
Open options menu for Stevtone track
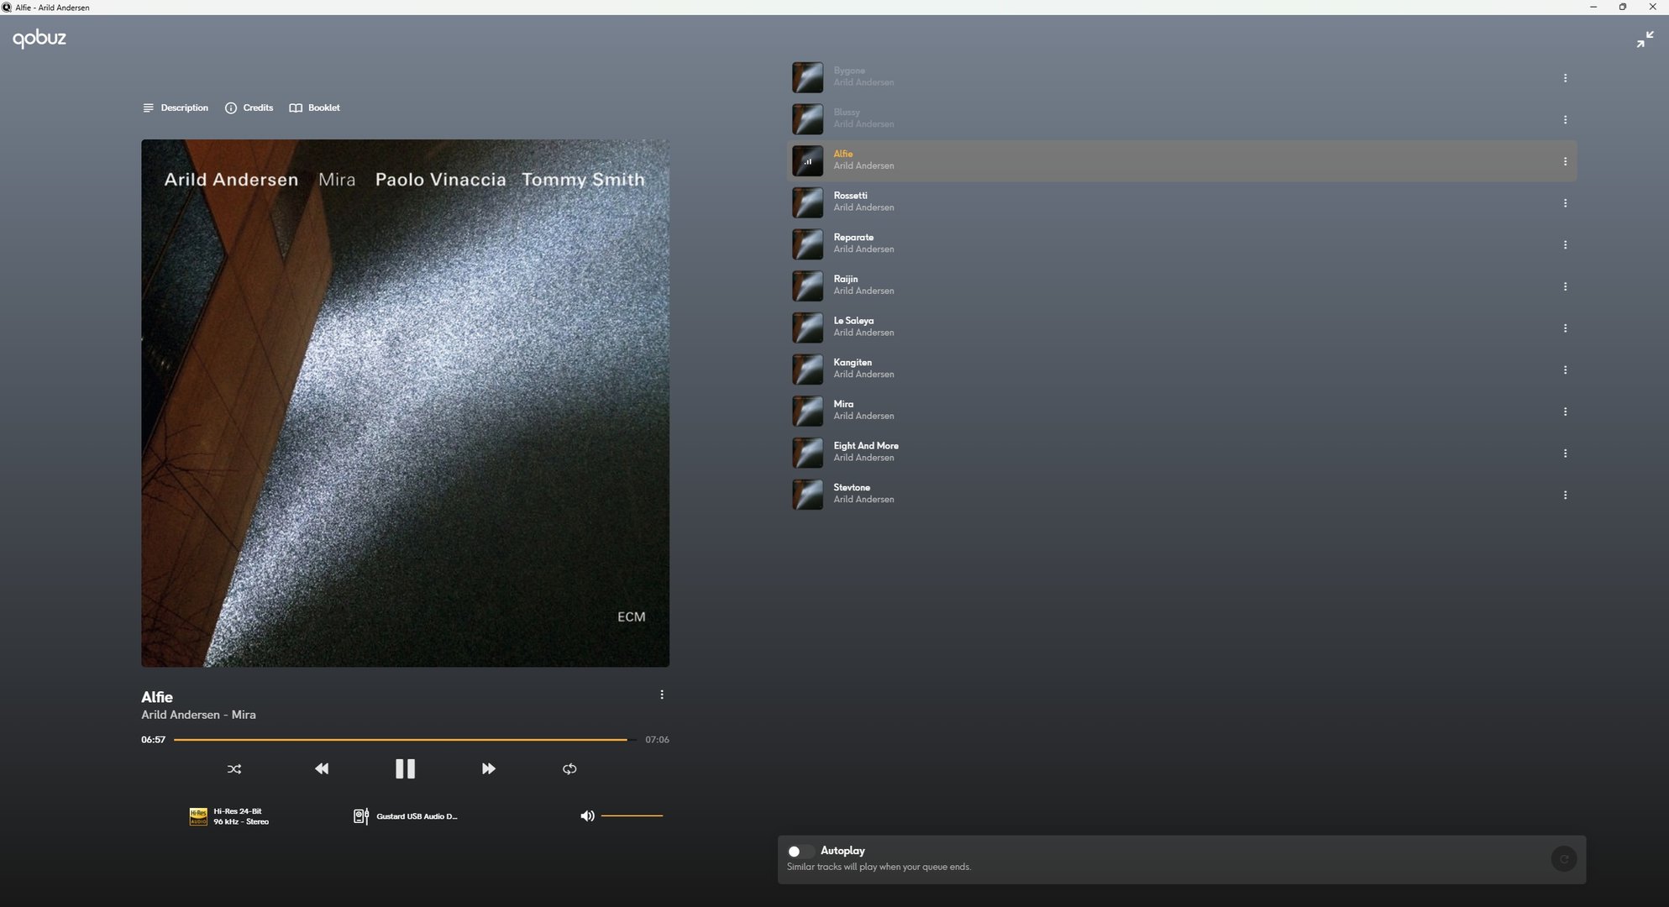coord(1565,495)
